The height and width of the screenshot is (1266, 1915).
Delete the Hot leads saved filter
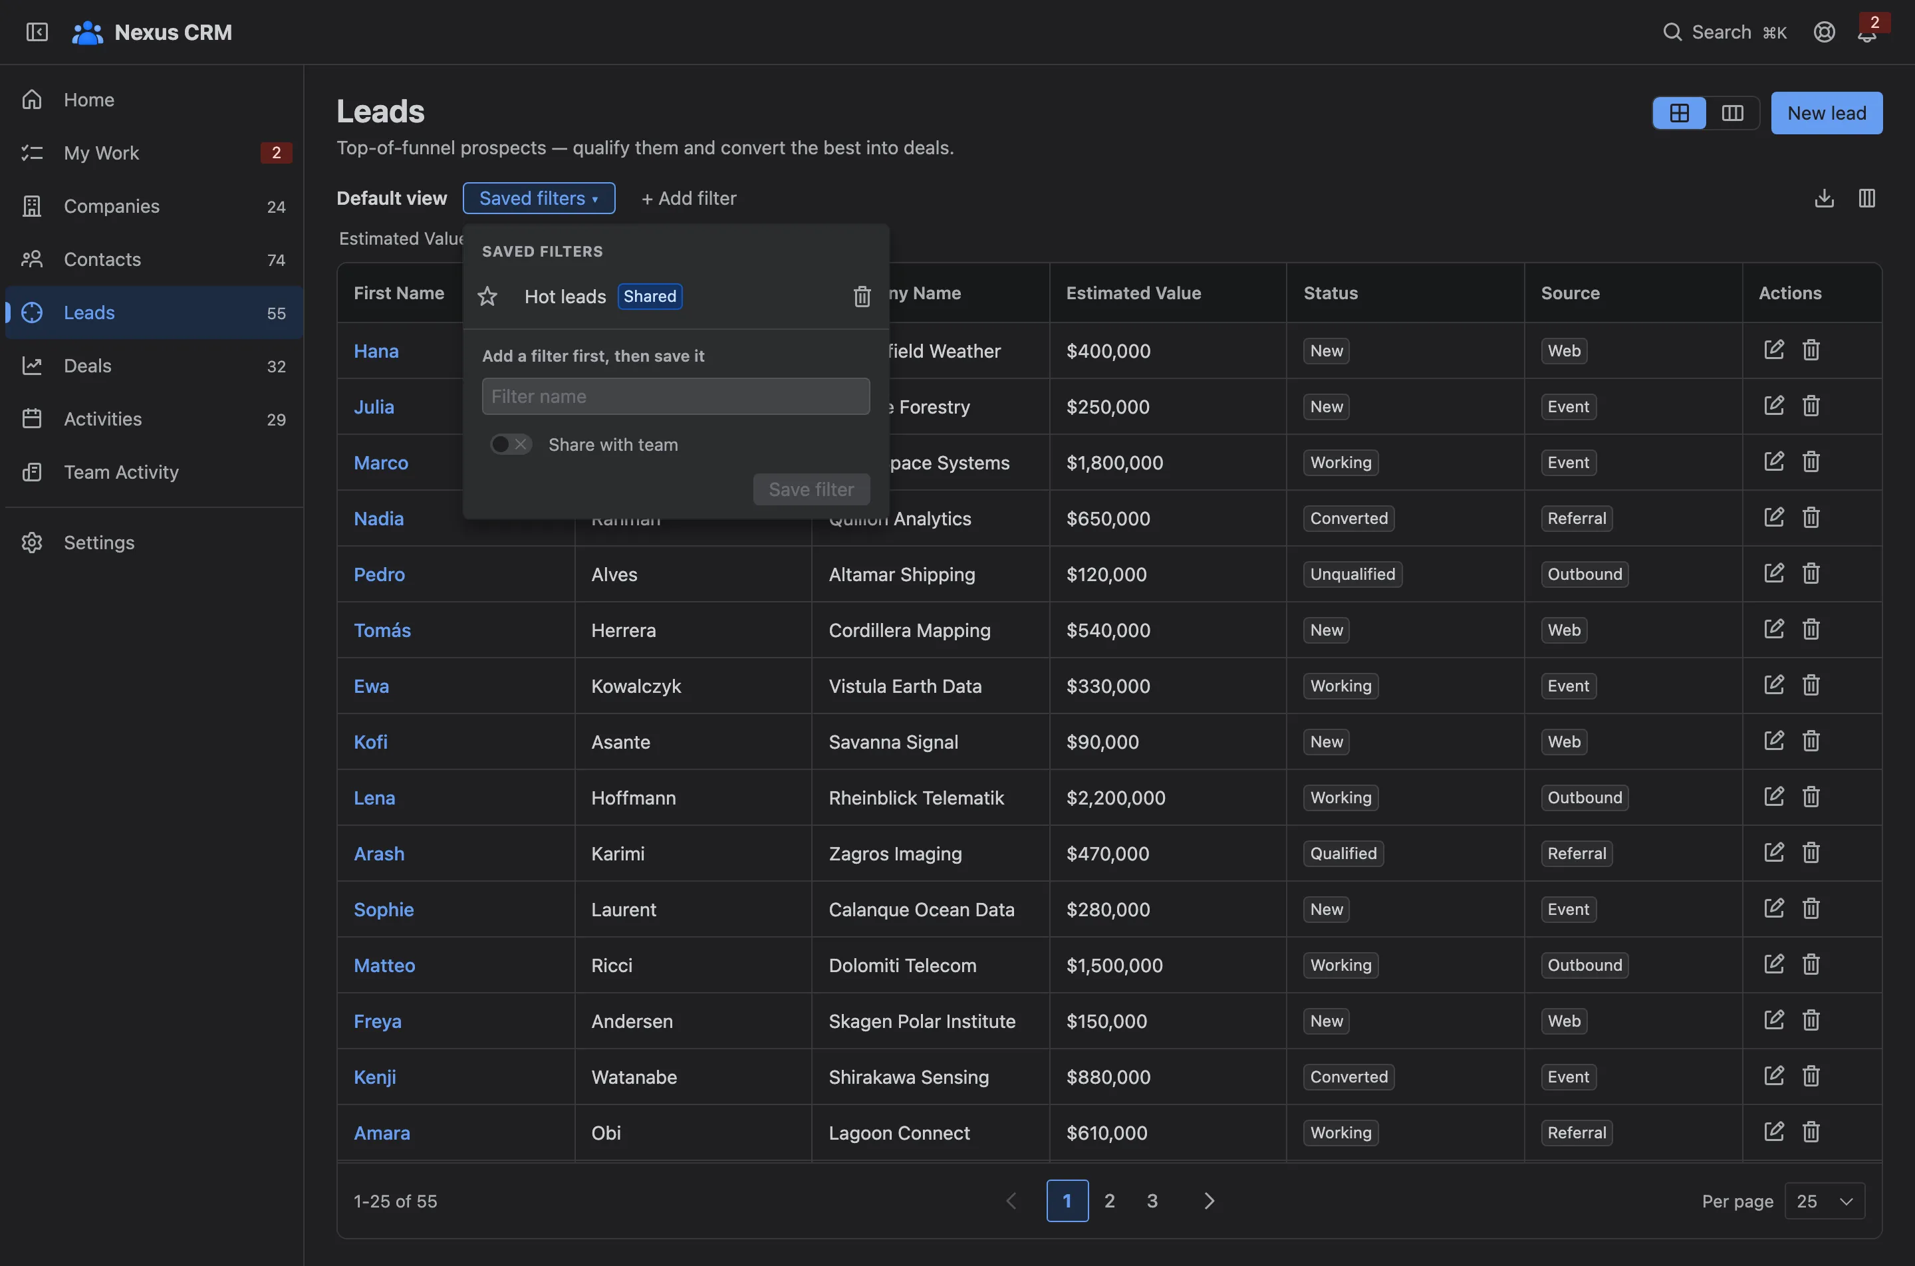[862, 297]
